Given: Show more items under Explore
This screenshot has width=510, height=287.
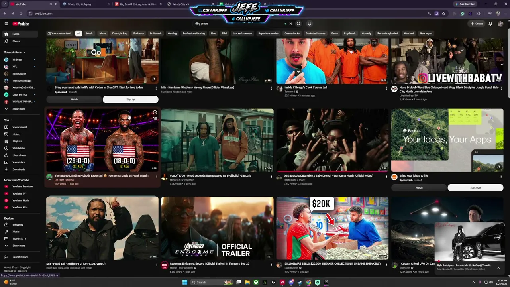Looking at the screenshot, I should (x=21, y=246).
